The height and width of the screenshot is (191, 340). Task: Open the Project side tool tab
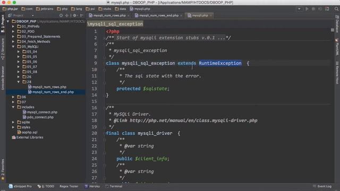point(3,23)
